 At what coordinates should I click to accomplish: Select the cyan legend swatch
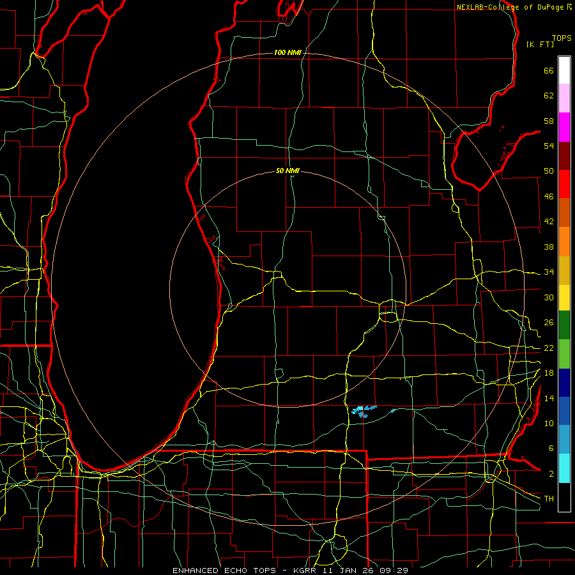pos(564,468)
